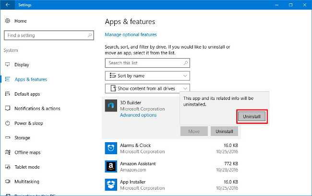Click the Offline maps icon
312x196 pixels.
coord(8,152)
